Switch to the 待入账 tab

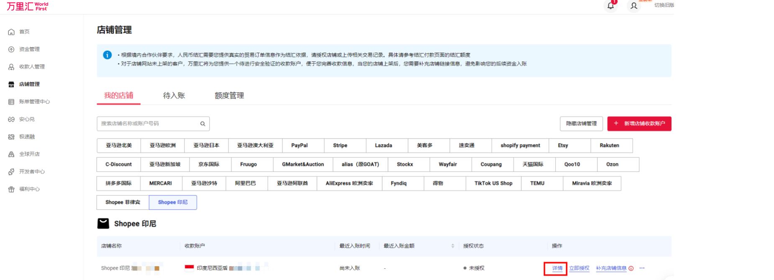tap(174, 95)
